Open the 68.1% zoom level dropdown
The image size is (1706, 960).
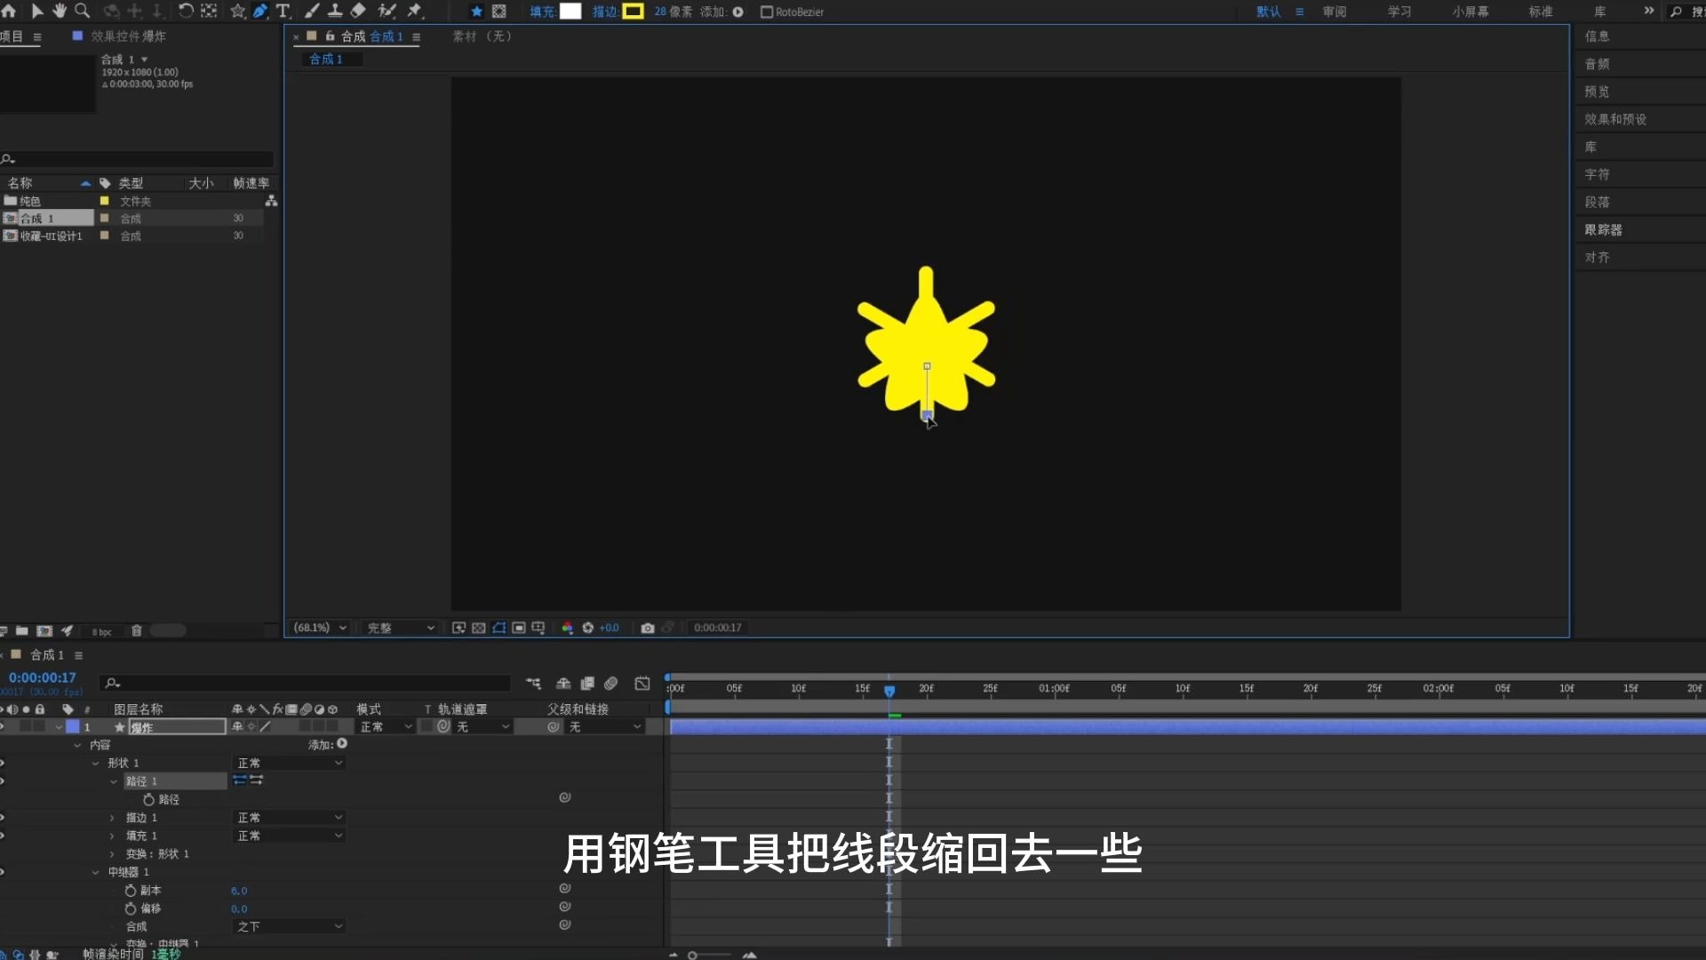pyautogui.click(x=318, y=628)
